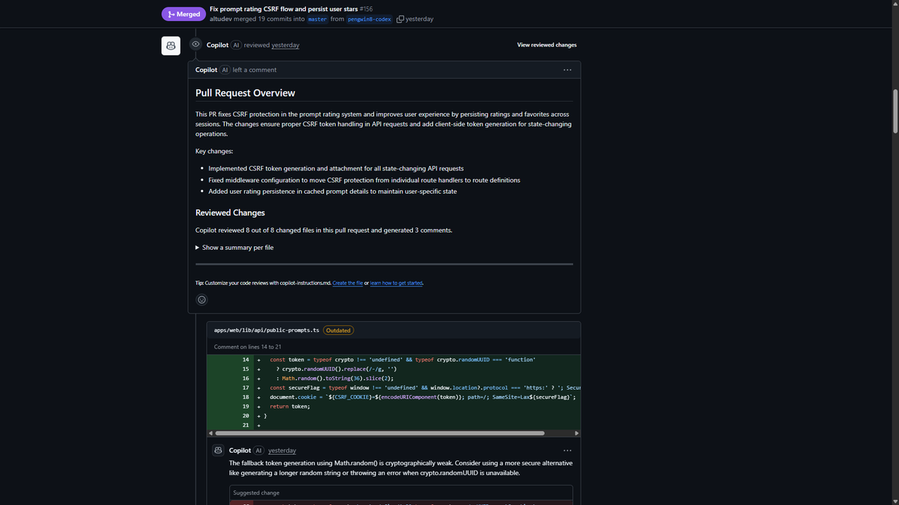Click right arrow of code scrollbar
The width and height of the screenshot is (899, 505).
[x=576, y=433]
